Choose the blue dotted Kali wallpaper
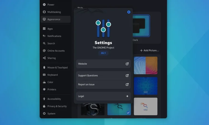The image size is (209, 125). pos(145,86)
